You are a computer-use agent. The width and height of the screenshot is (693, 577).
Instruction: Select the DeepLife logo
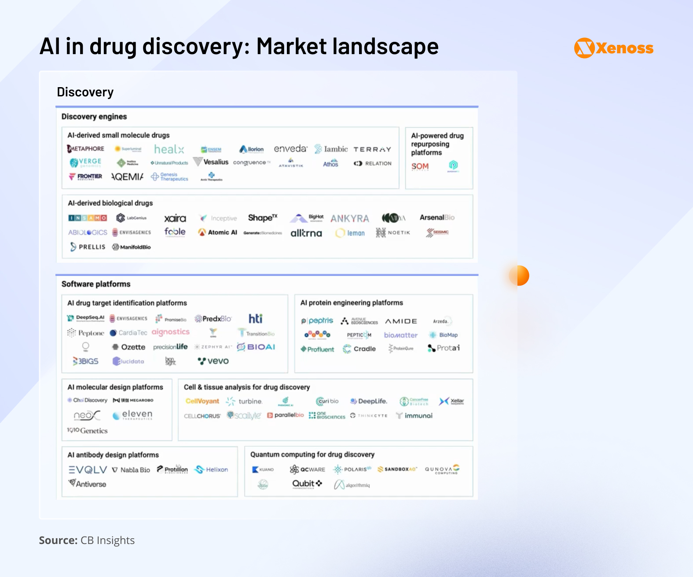[369, 401]
